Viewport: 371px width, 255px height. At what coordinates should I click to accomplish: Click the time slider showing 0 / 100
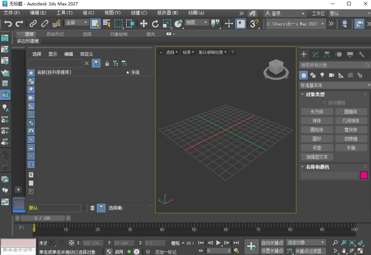tap(43, 218)
